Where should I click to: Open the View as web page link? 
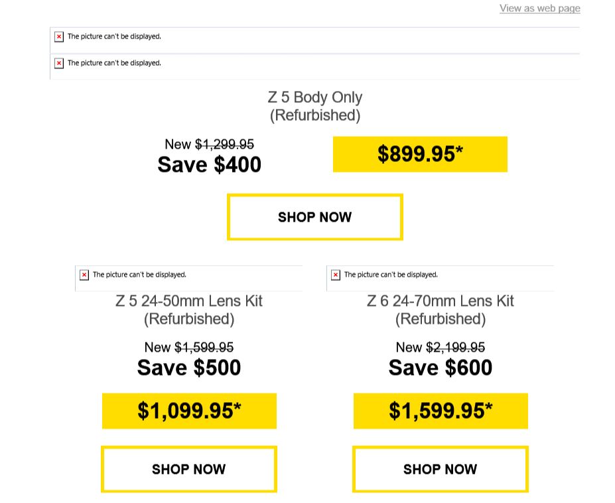pyautogui.click(x=539, y=8)
